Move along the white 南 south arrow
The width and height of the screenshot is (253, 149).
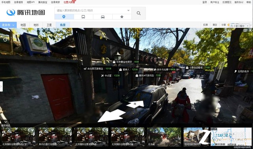tap(135, 104)
